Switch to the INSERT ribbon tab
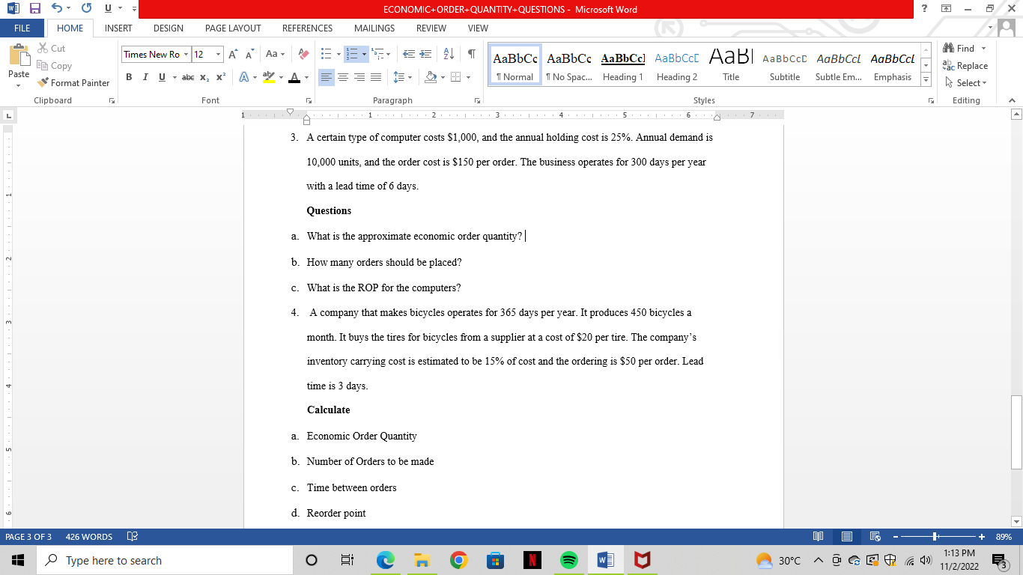 point(118,28)
